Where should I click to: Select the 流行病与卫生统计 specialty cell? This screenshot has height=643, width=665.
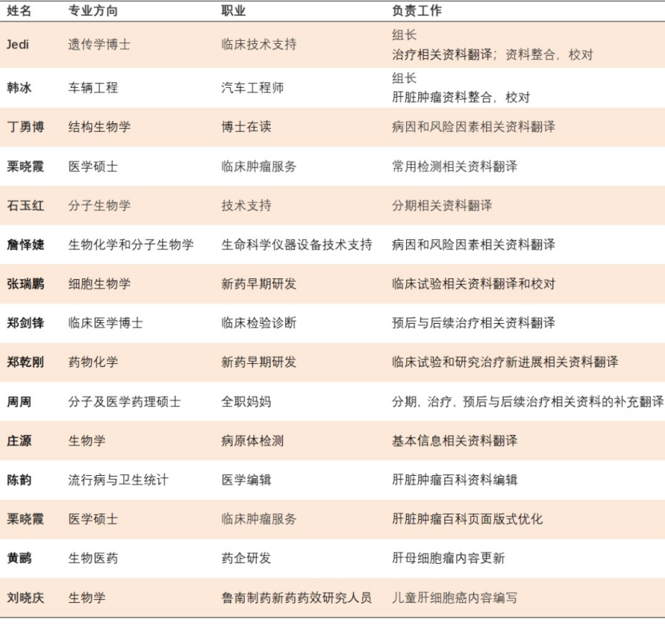tap(118, 480)
